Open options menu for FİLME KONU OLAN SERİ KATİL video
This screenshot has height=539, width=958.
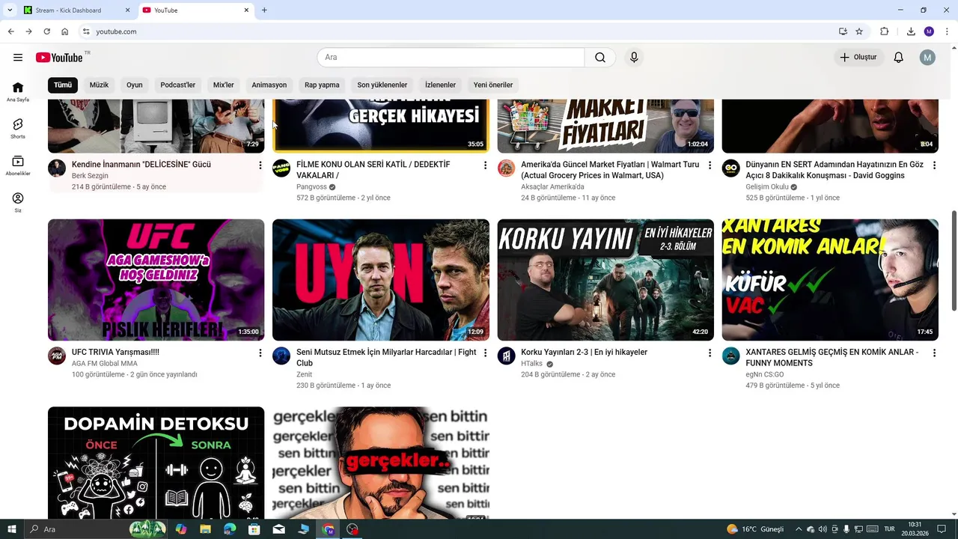tap(485, 165)
